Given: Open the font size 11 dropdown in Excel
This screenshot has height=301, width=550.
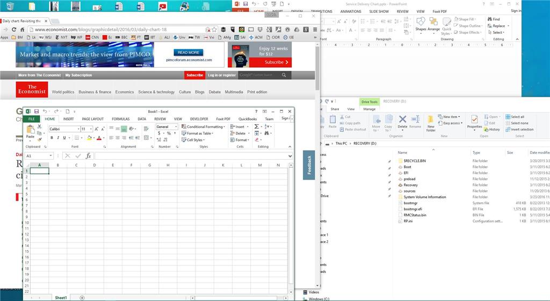Looking at the screenshot, I should pyautogui.click(x=91, y=129).
